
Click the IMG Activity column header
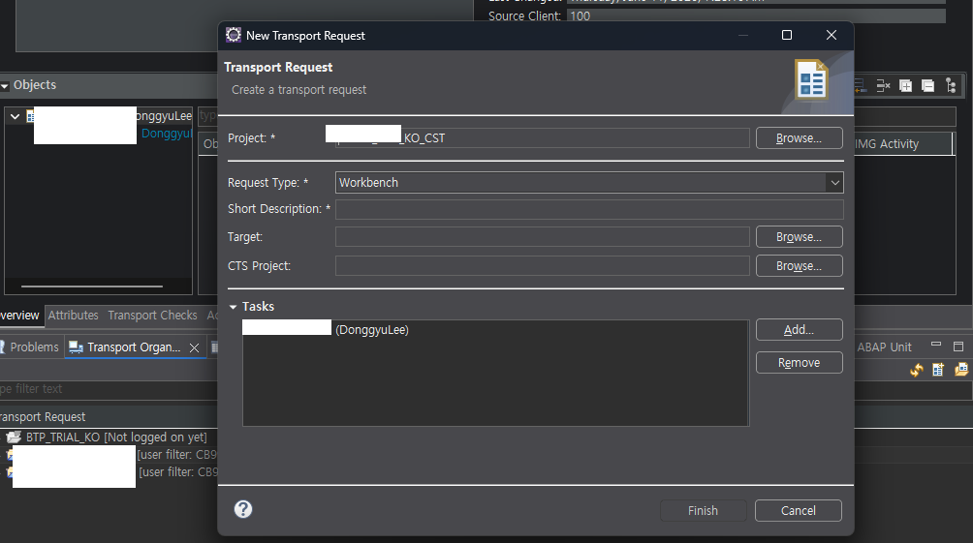[903, 144]
